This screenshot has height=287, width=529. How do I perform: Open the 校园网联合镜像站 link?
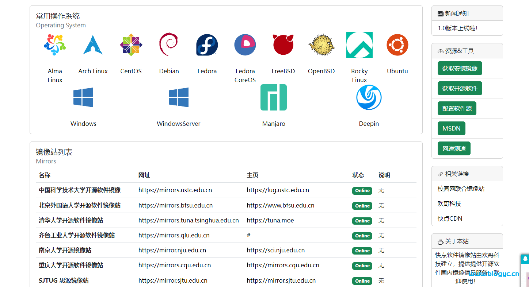click(x=461, y=189)
